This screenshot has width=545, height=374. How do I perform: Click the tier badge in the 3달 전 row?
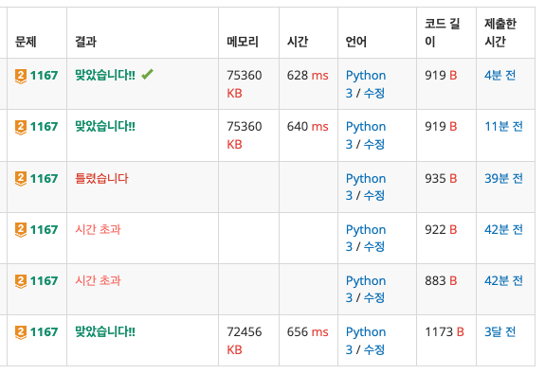pyautogui.click(x=21, y=332)
